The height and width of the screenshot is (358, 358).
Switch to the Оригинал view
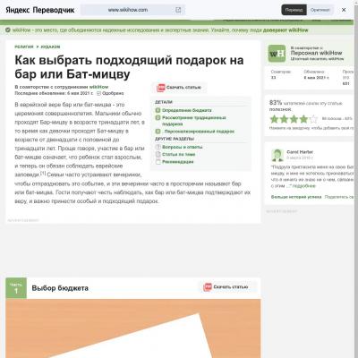320,10
